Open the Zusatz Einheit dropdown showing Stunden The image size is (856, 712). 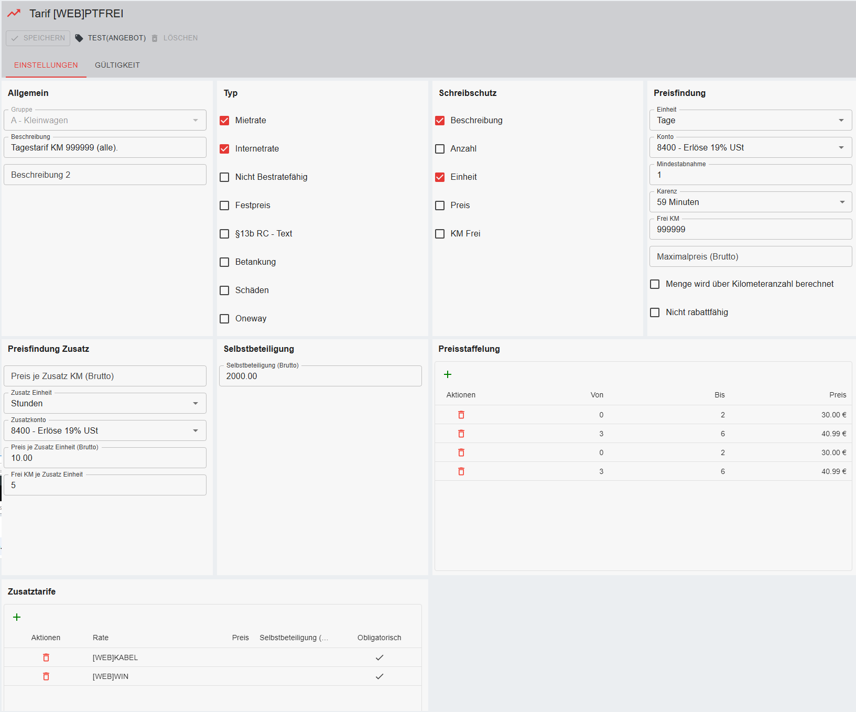pos(105,403)
